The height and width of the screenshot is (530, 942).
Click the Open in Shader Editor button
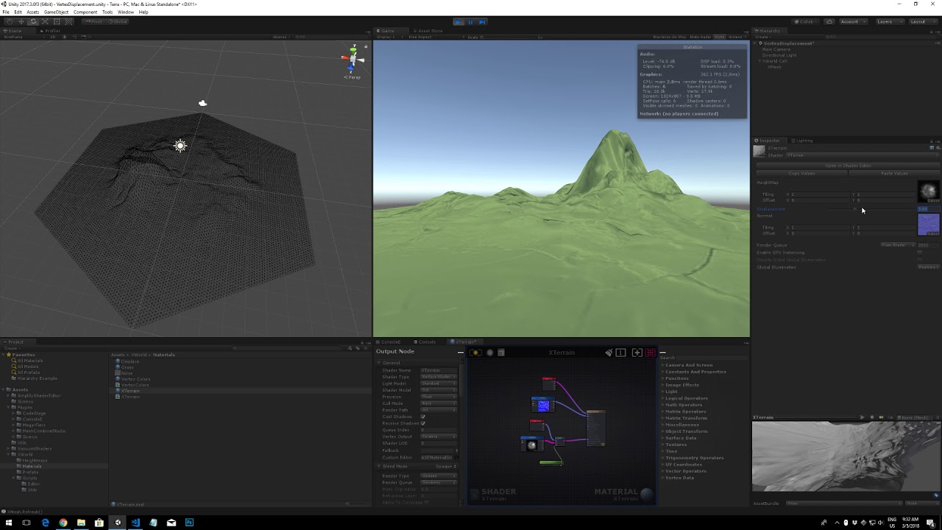(848, 166)
